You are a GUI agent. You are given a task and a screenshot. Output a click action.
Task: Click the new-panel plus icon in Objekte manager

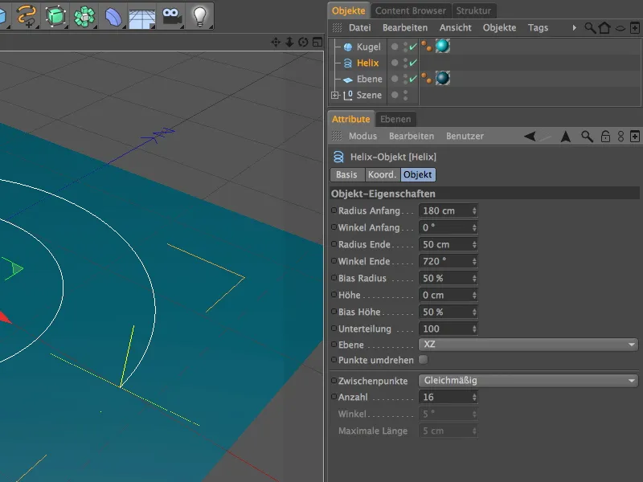point(634,28)
